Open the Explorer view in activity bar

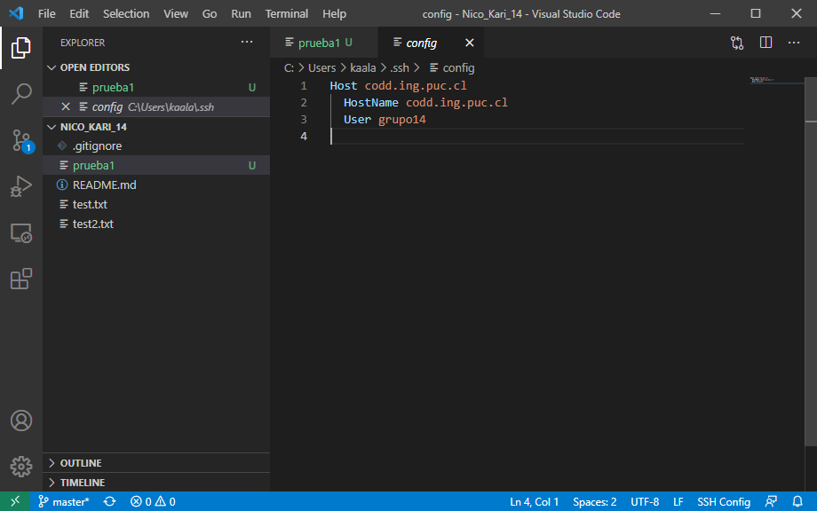(20, 48)
